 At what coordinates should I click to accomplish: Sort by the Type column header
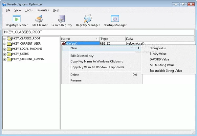tap(113, 39)
